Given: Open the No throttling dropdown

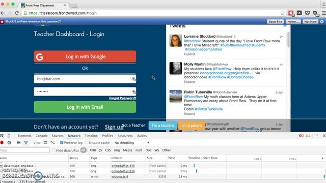Looking at the screenshot, I should (132, 143).
